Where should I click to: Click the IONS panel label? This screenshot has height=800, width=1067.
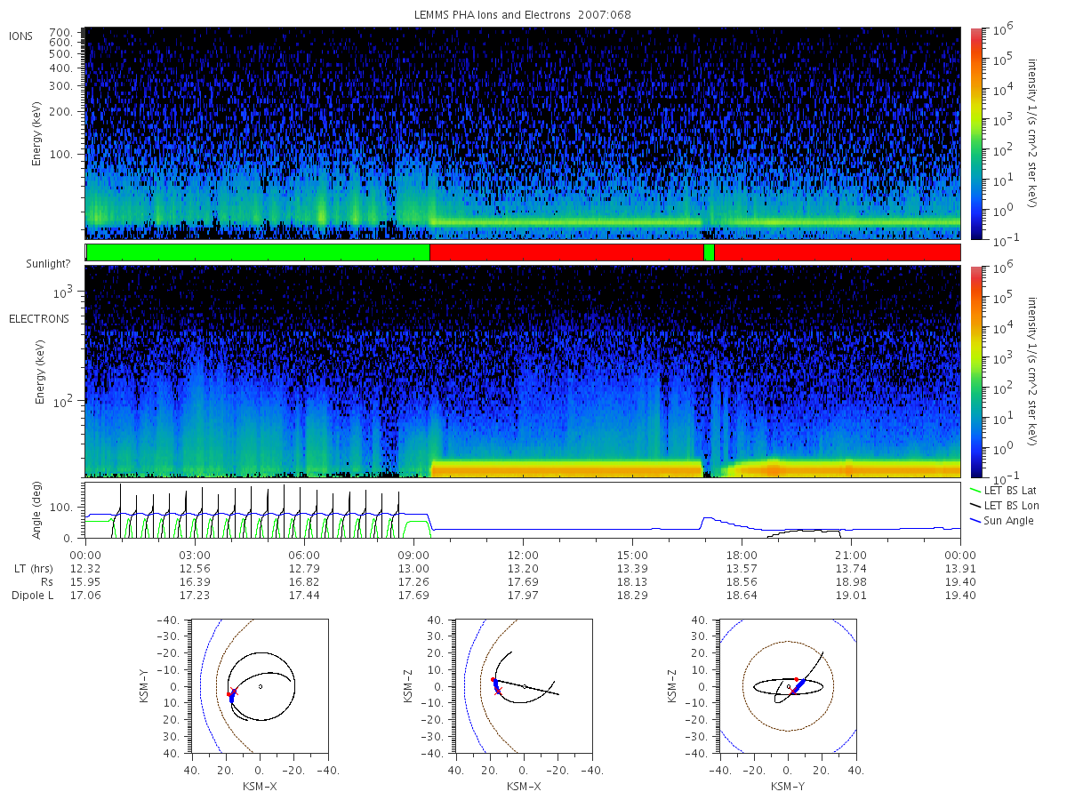pyautogui.click(x=21, y=36)
